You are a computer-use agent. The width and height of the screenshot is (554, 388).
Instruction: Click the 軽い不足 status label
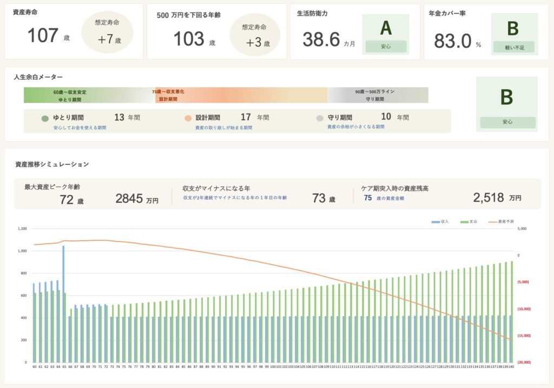(513, 47)
